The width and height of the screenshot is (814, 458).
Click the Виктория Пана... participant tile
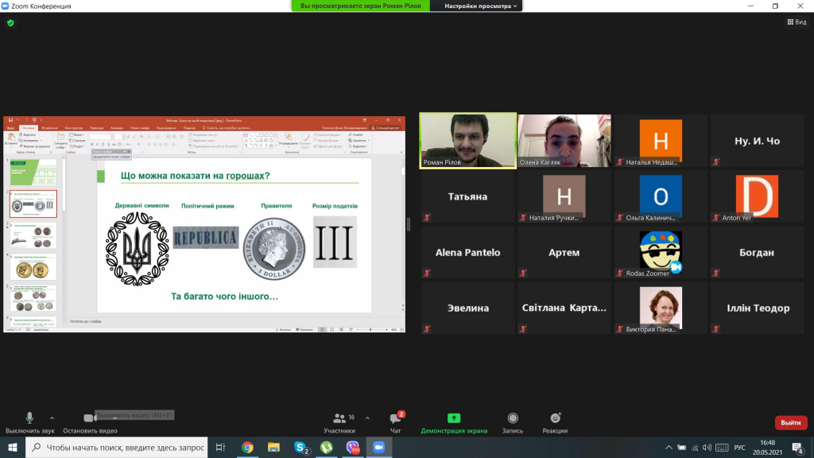pyautogui.click(x=661, y=308)
